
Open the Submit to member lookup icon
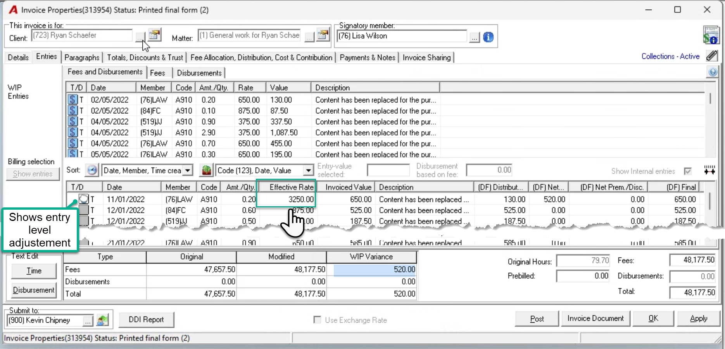coord(102,320)
